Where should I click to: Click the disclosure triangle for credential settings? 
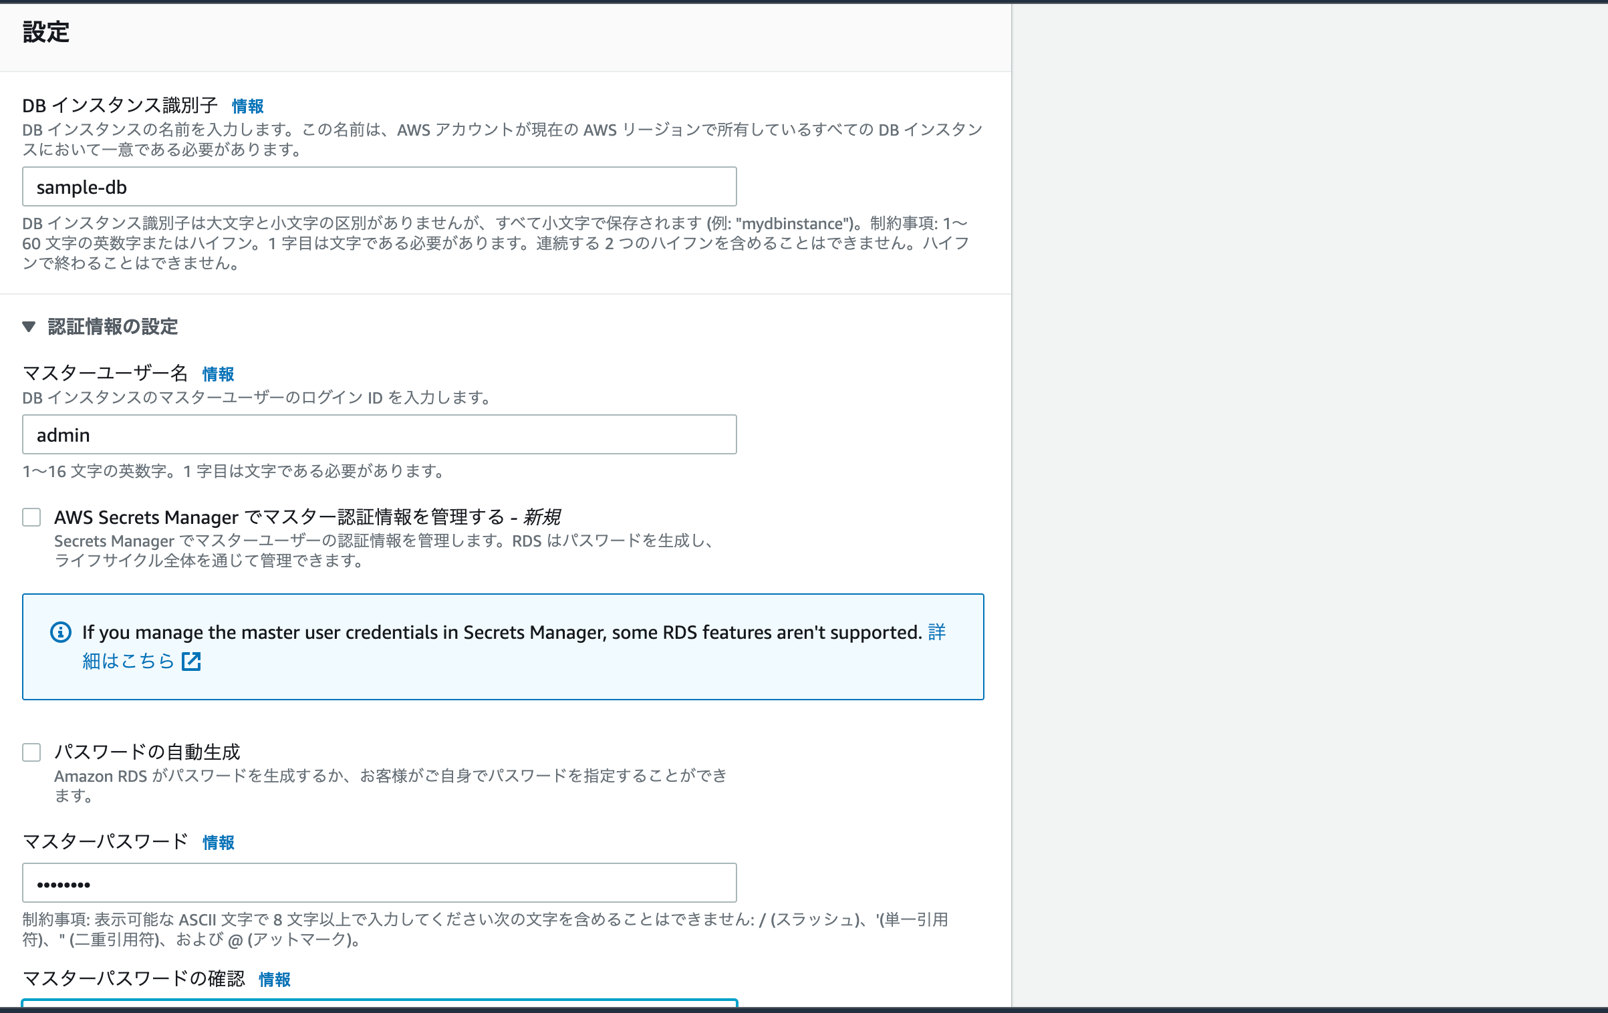pos(28,327)
